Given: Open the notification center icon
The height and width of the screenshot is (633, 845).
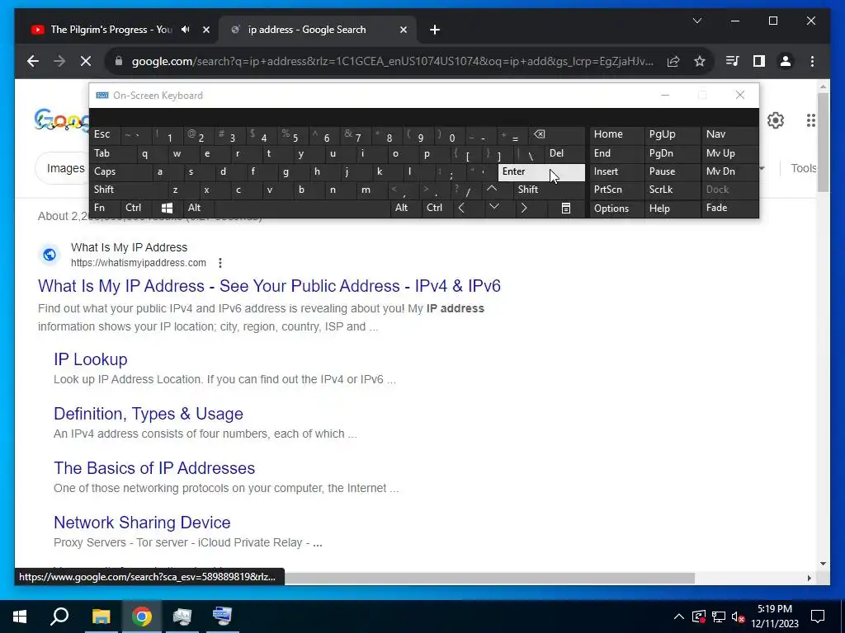Looking at the screenshot, I should (818, 617).
